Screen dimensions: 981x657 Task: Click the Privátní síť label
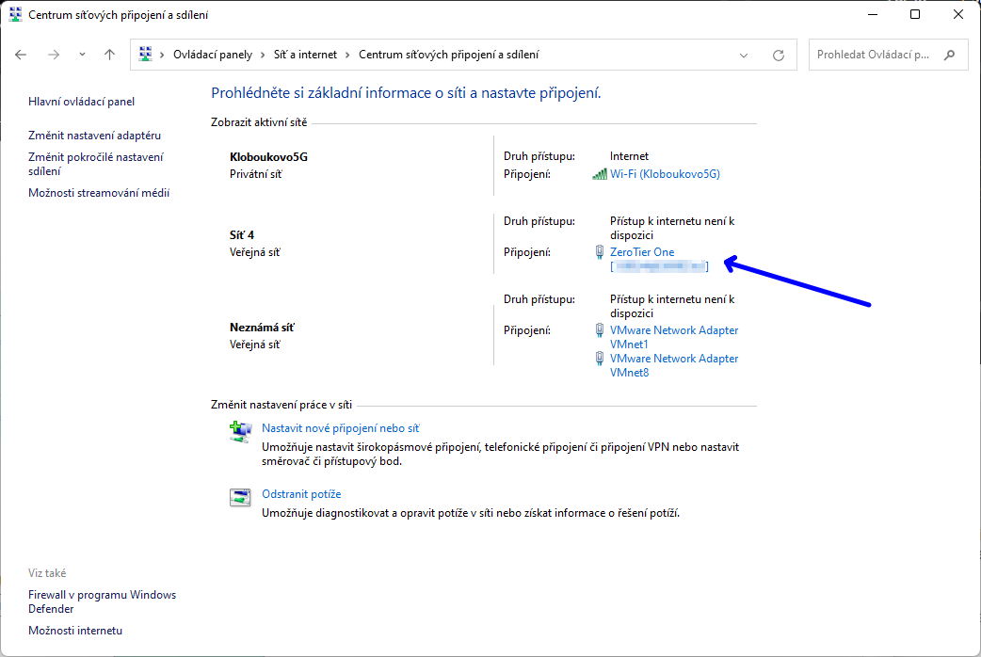[255, 174]
